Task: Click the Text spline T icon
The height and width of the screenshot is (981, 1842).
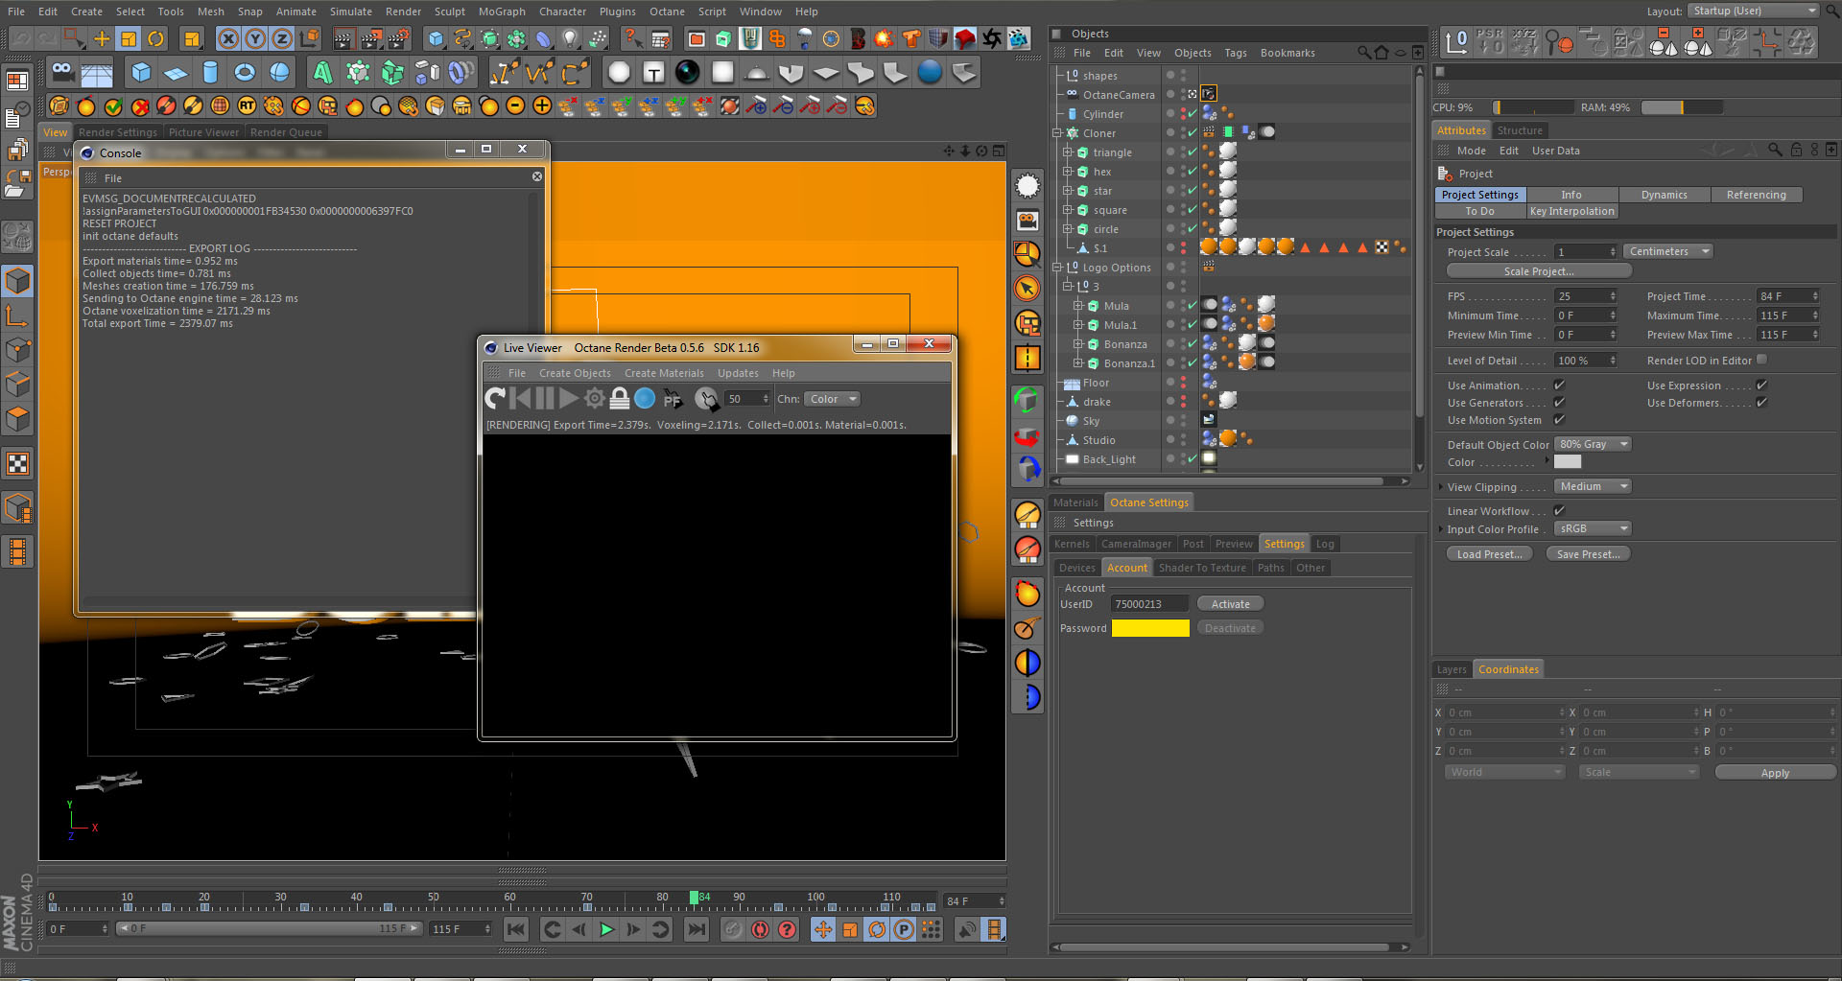Action: pyautogui.click(x=653, y=72)
